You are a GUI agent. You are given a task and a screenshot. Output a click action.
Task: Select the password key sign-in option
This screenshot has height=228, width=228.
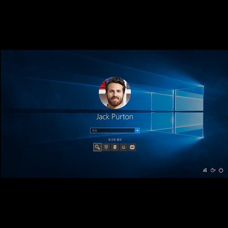click(x=98, y=147)
